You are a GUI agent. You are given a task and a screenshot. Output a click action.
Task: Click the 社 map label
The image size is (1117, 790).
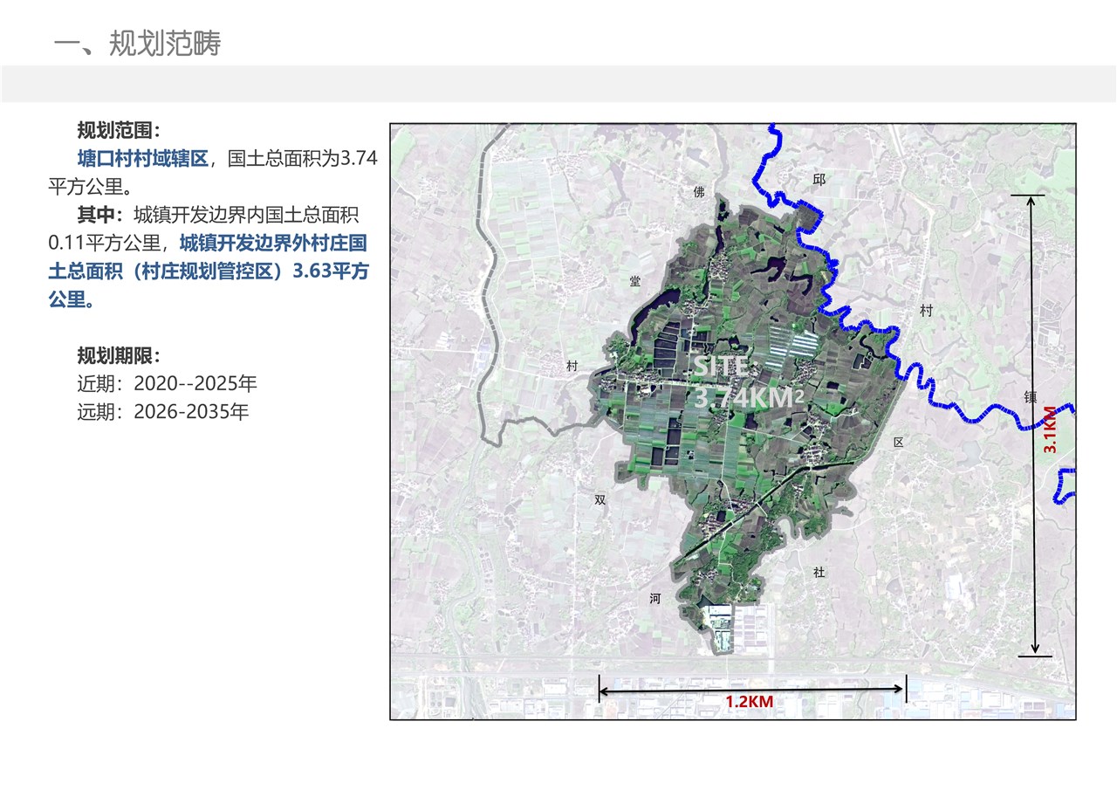pyautogui.click(x=819, y=573)
